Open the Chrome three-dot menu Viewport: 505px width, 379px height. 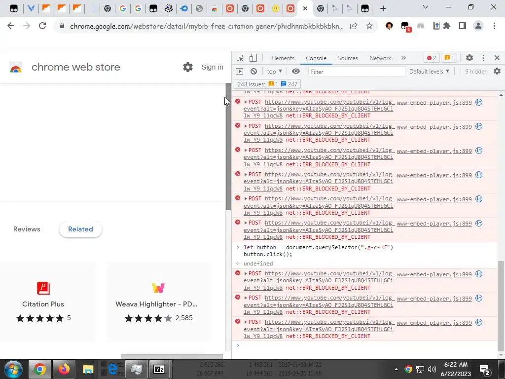[x=494, y=26]
